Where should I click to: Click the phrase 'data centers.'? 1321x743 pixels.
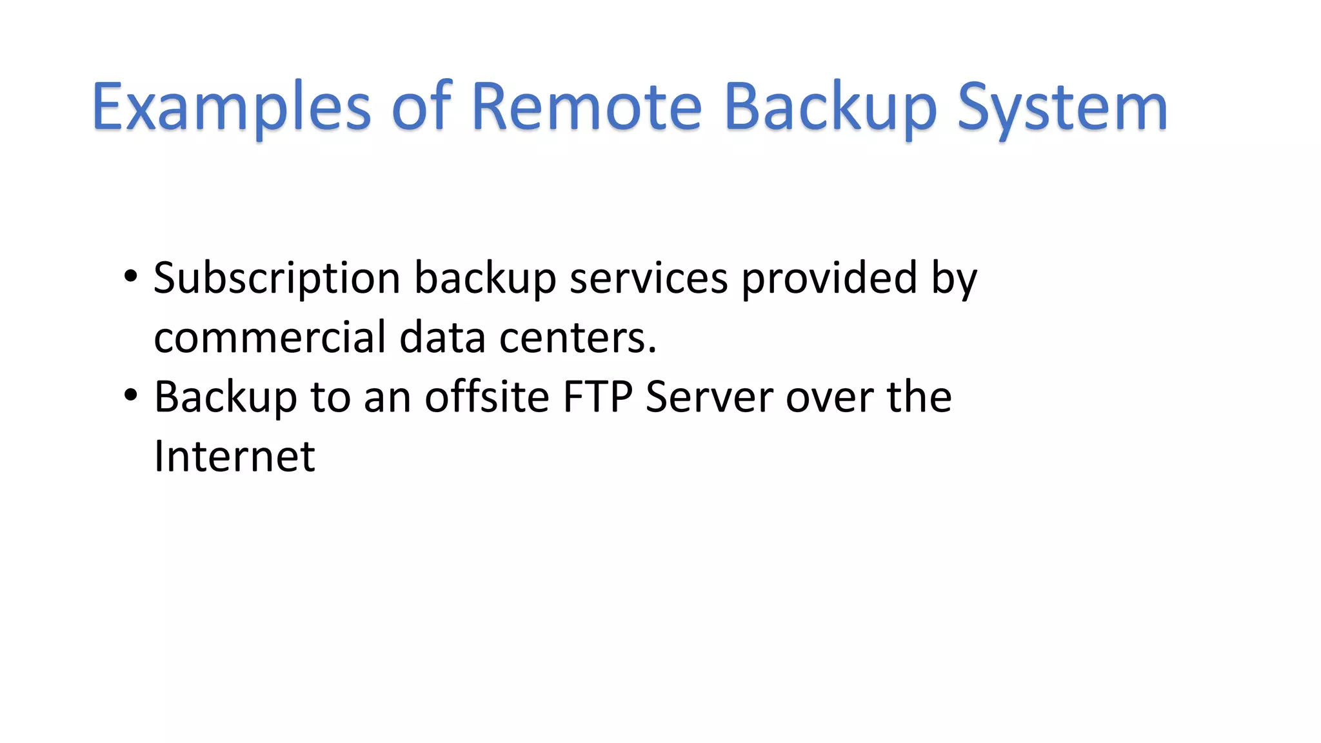(528, 337)
